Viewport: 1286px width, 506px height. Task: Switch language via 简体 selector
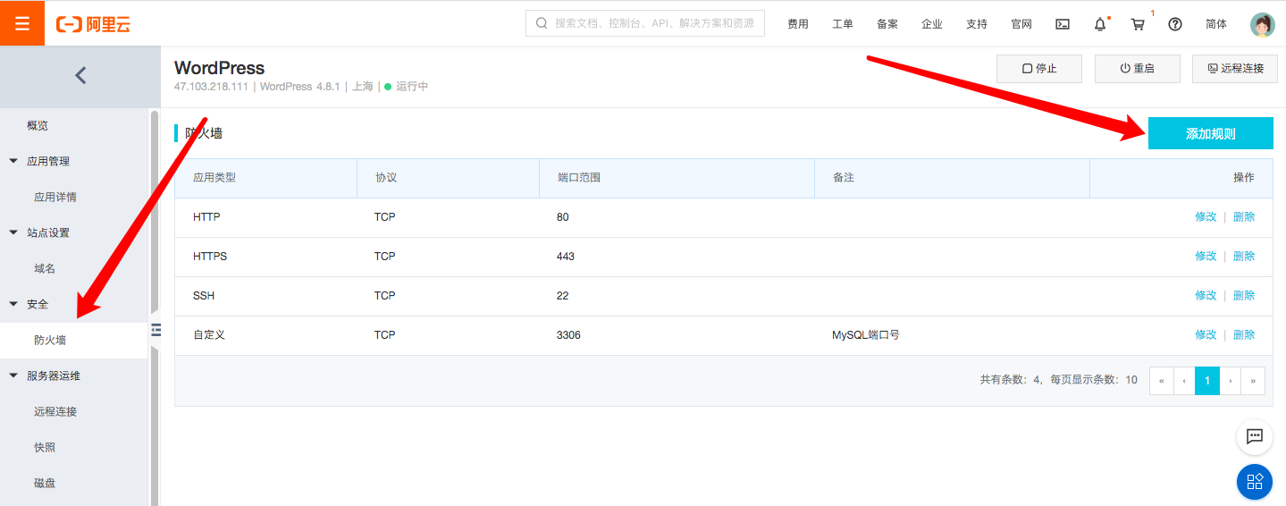[1216, 24]
